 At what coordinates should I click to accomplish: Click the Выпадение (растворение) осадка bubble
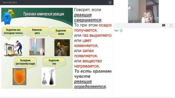pyautogui.click(x=25, y=62)
